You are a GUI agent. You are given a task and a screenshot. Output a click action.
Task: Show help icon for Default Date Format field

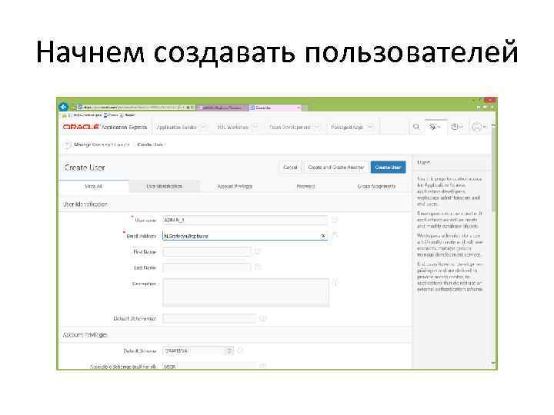263,318
